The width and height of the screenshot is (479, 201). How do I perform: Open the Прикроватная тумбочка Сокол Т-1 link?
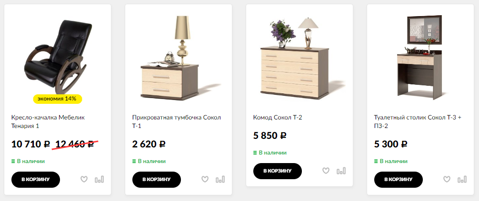177,122
